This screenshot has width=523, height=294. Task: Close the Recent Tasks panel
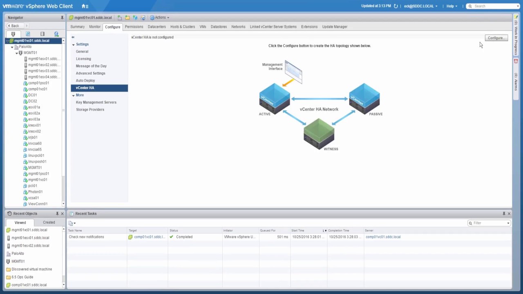pos(509,214)
